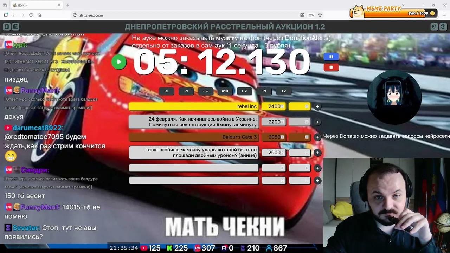Open the help question mark icon
Image resolution: width=450 pixels, height=253 pixels.
[443, 27]
